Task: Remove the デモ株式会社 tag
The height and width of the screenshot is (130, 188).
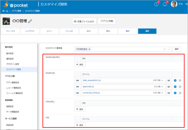Action: pos(89,49)
